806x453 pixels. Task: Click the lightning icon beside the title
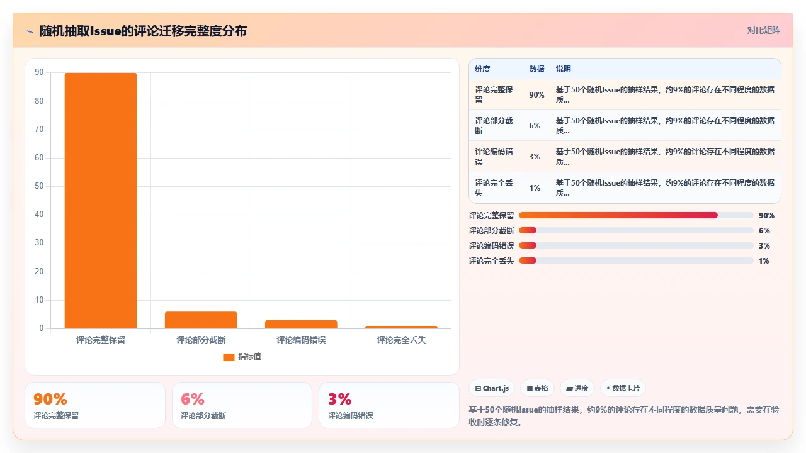click(30, 31)
